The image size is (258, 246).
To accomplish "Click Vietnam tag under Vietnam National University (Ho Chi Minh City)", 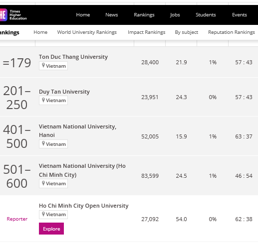I will click(53, 184).
